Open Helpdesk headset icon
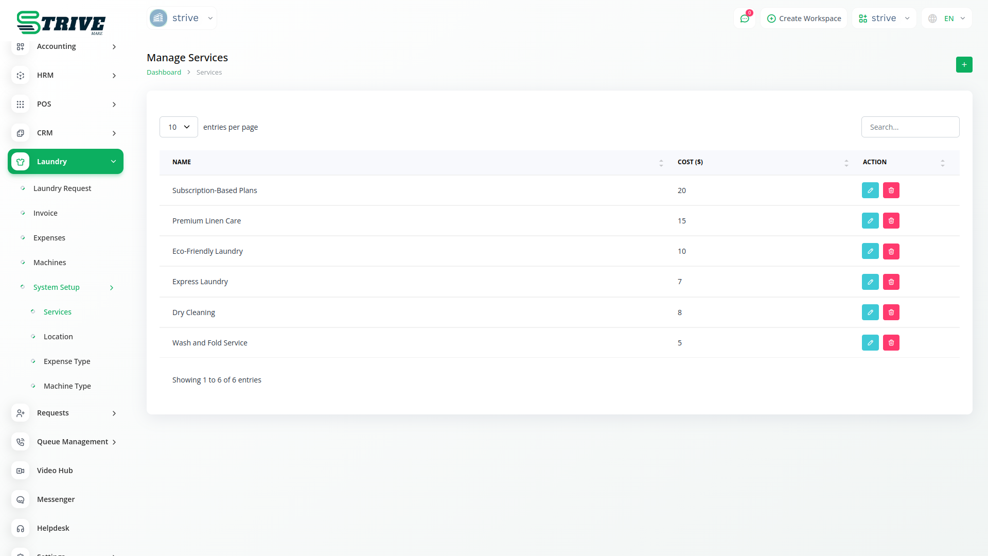This screenshot has height=556, width=988. tap(21, 528)
